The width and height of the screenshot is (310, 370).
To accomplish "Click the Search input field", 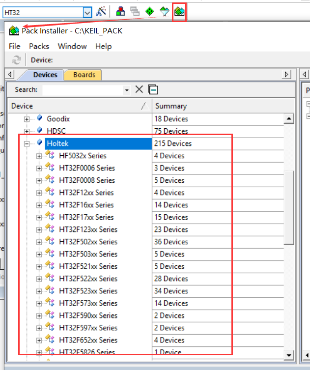I will (x=82, y=90).
